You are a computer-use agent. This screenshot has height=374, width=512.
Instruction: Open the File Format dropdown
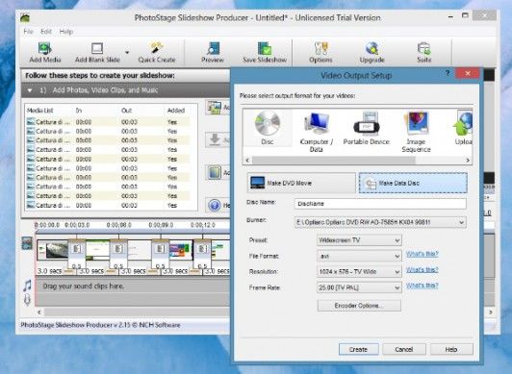[359, 256]
